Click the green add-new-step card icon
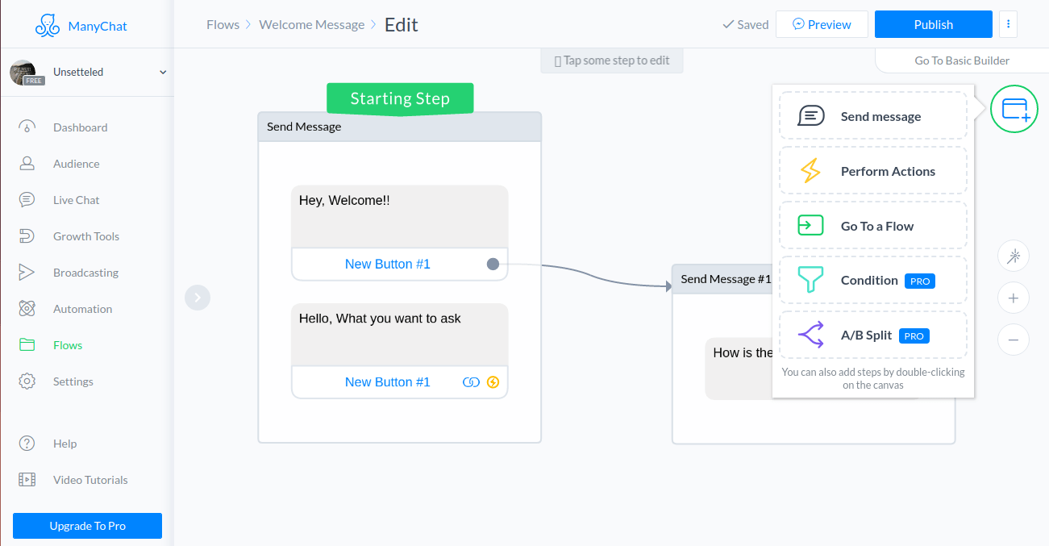Image resolution: width=1049 pixels, height=546 pixels. pos(1014,108)
